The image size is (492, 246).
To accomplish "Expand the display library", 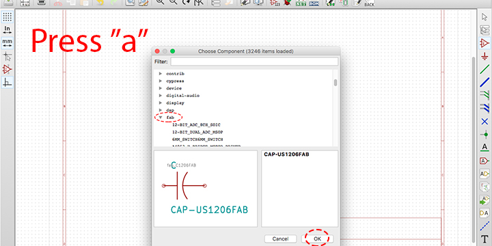I will tap(161, 102).
